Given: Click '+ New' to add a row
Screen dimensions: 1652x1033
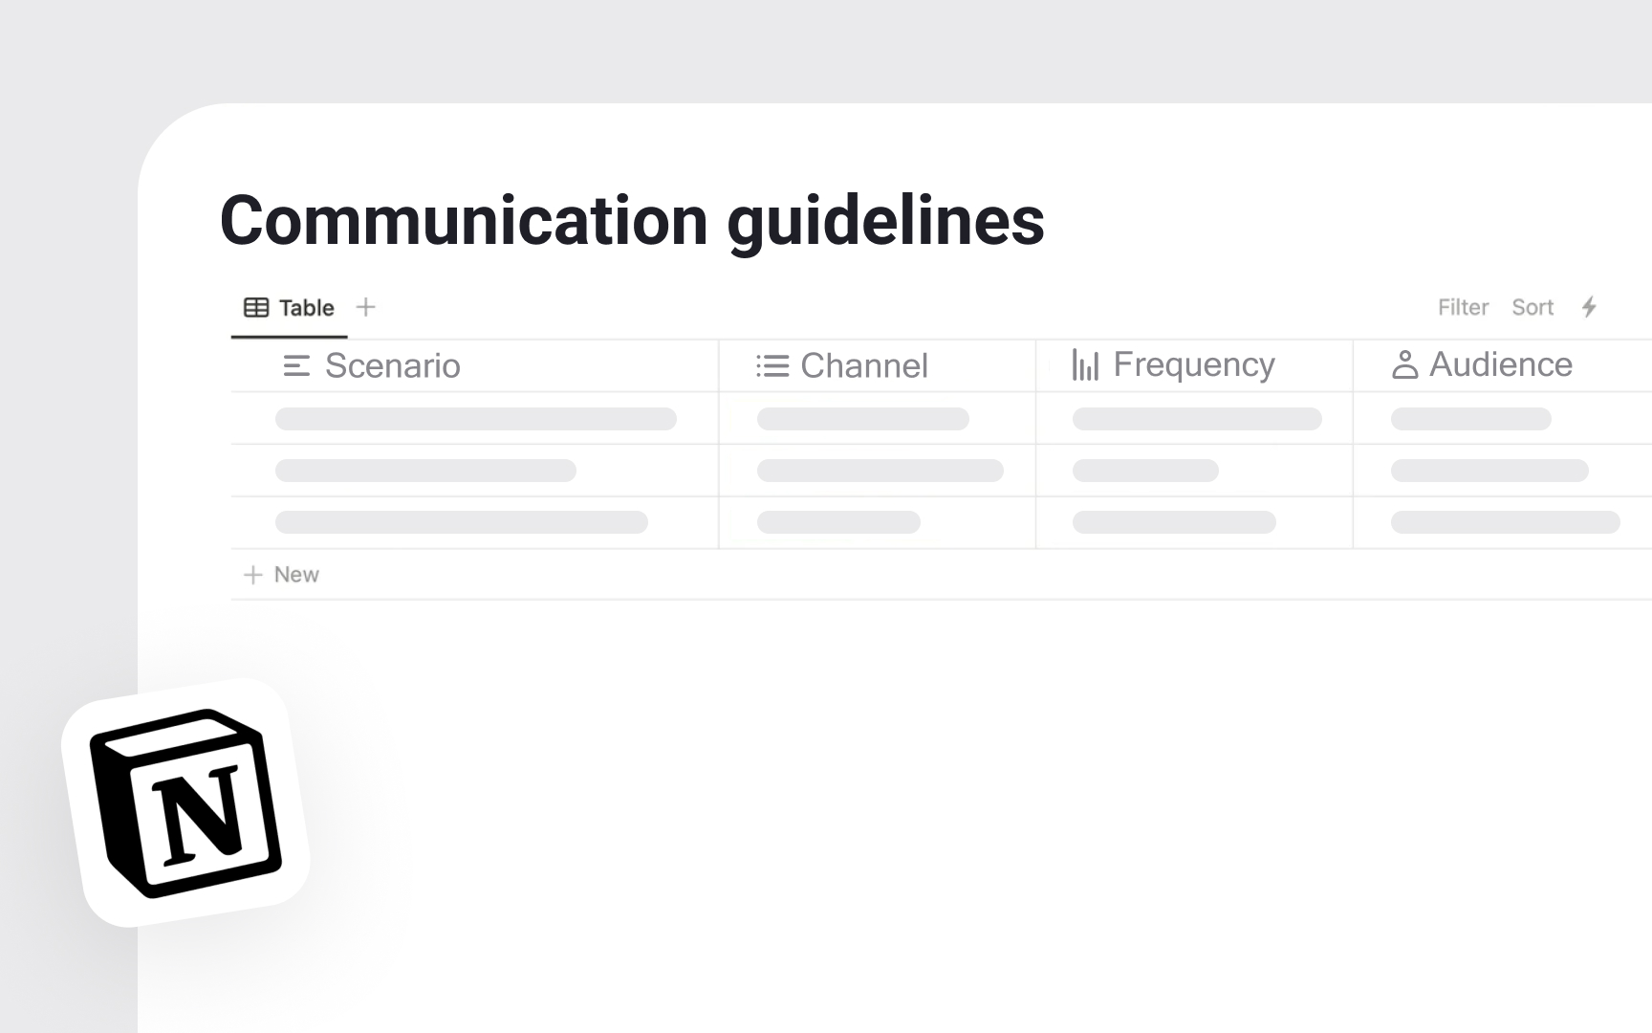Looking at the screenshot, I should pos(281,574).
